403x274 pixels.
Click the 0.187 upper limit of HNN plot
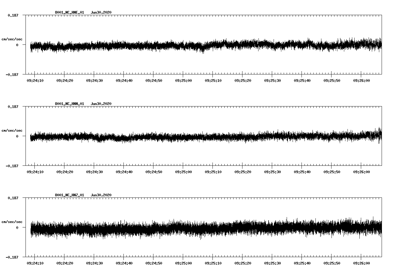click(x=13, y=106)
